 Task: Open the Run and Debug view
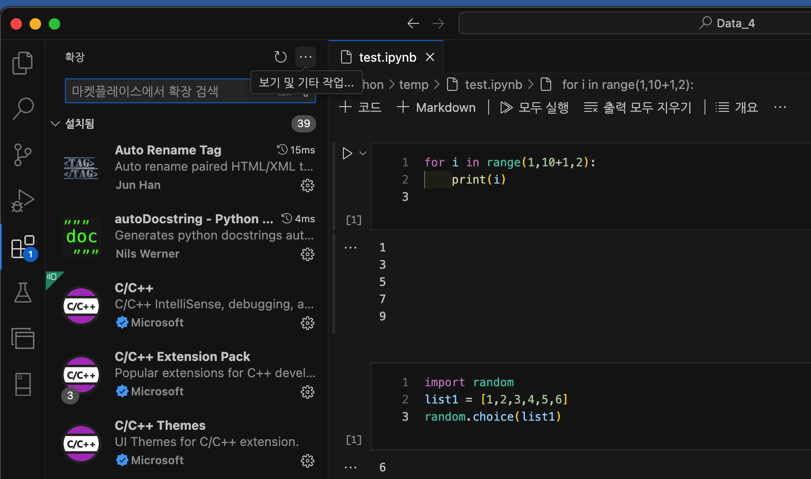[x=22, y=200]
